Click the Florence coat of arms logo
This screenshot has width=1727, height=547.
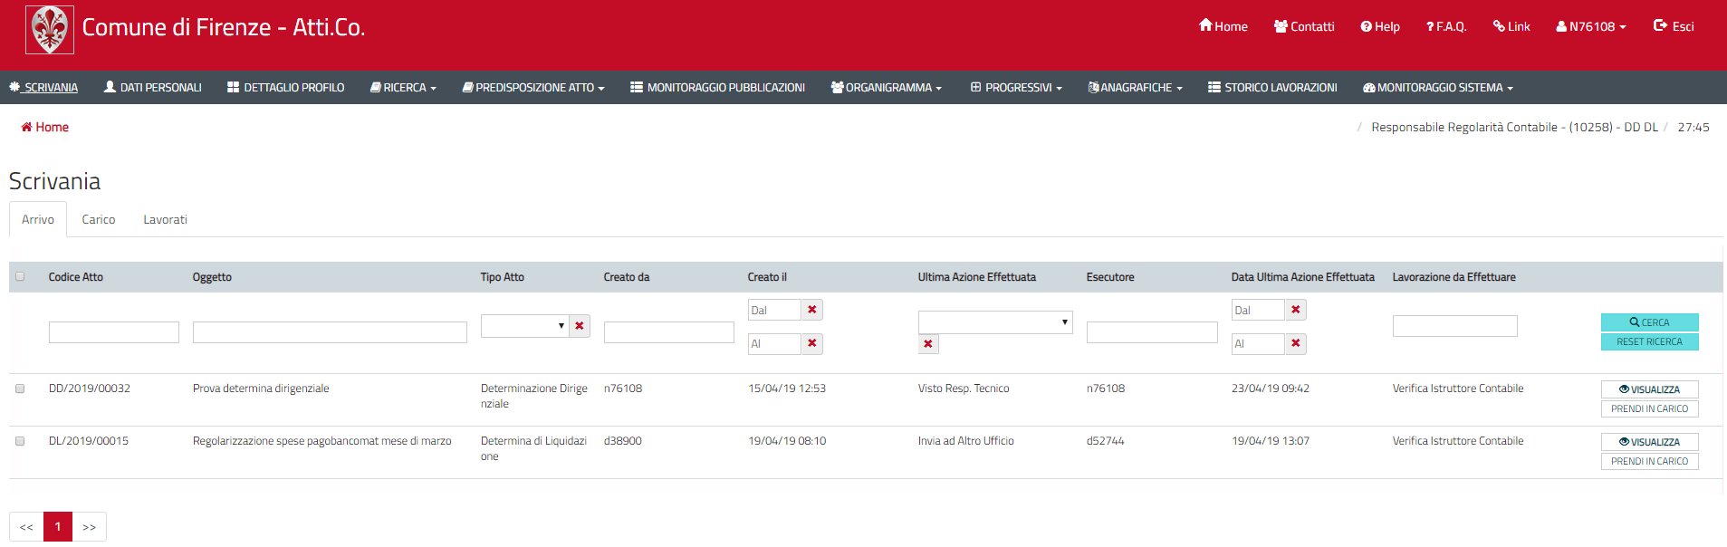(50, 29)
